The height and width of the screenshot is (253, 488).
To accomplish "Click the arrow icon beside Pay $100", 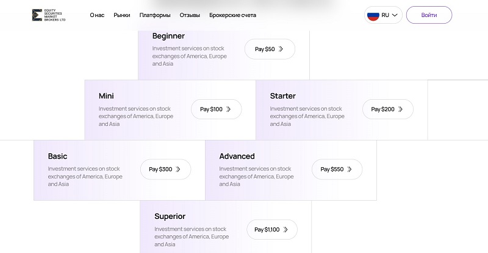I will click(x=228, y=109).
